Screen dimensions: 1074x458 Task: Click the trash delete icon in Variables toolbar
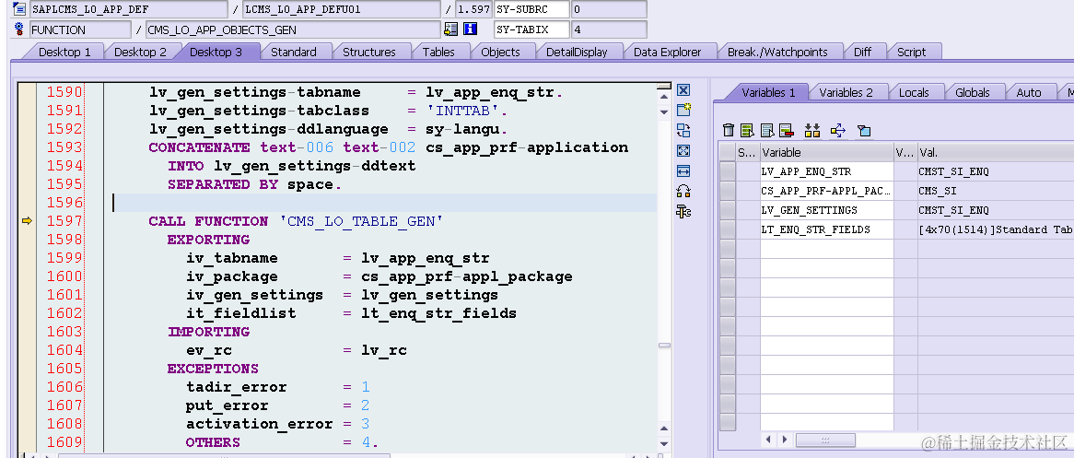pos(729,130)
